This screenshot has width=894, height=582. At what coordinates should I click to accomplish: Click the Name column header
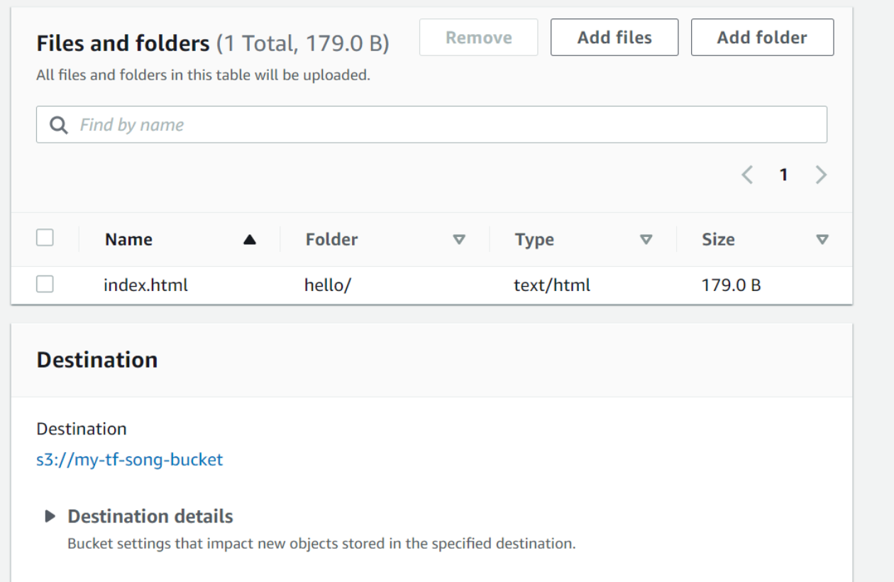[128, 240]
